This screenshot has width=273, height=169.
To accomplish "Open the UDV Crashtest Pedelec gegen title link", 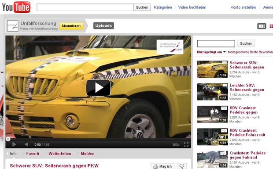I will pyautogui.click(x=243, y=110).
